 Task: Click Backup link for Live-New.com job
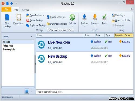pyautogui.click(x=97, y=42)
